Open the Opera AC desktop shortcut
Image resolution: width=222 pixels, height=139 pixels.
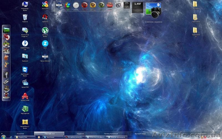45,17
